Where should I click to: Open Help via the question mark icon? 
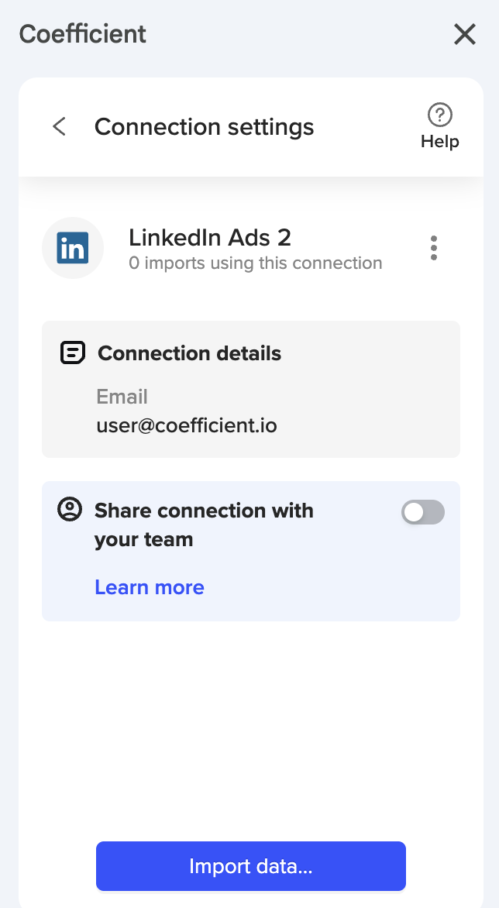click(440, 116)
